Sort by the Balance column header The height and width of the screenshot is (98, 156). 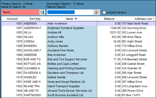click(109, 19)
